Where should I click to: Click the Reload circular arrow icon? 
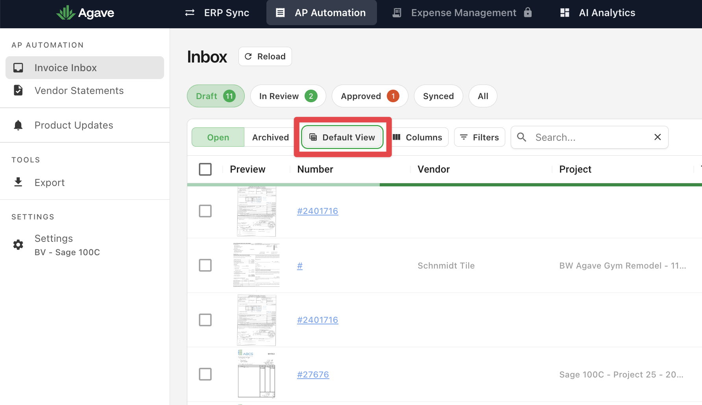click(248, 57)
